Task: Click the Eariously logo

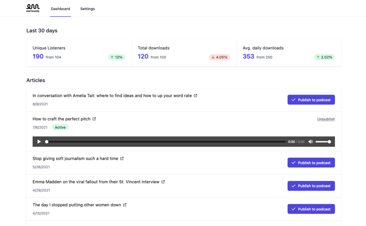Action: [x=33, y=8]
